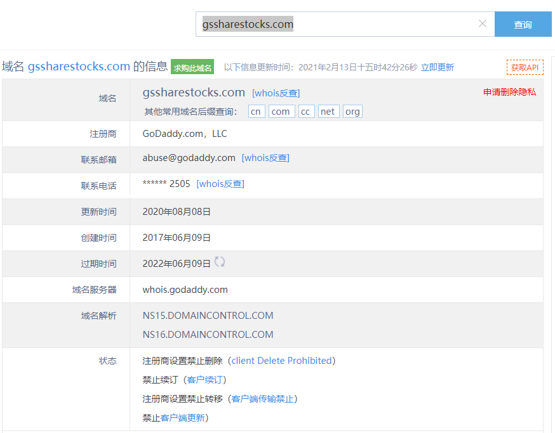Click whois反查 beside the phone number

point(220,184)
